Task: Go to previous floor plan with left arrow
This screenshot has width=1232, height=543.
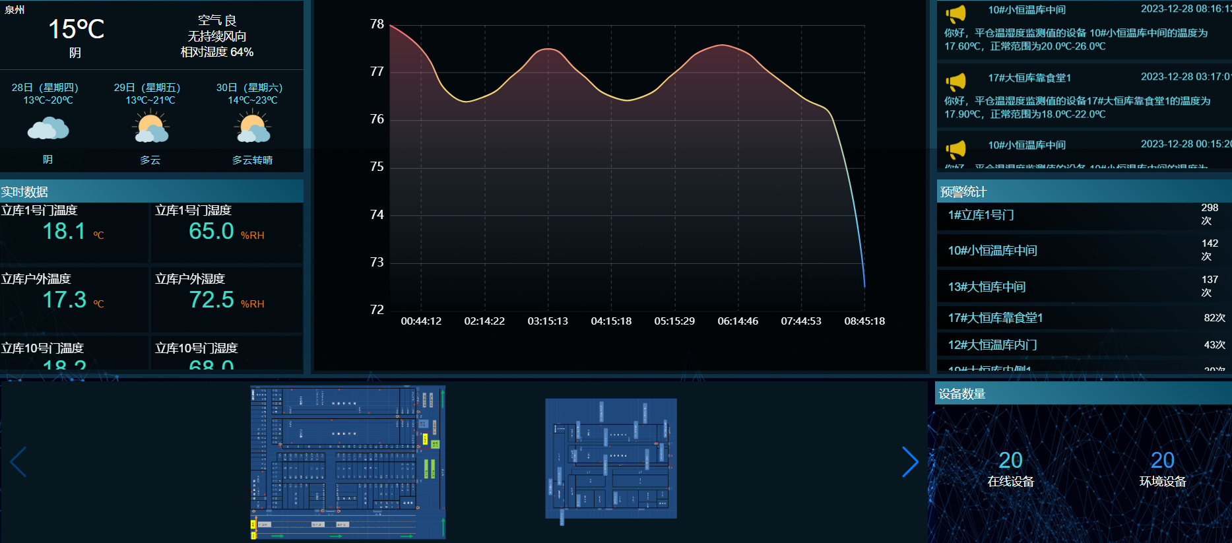Action: point(18,462)
